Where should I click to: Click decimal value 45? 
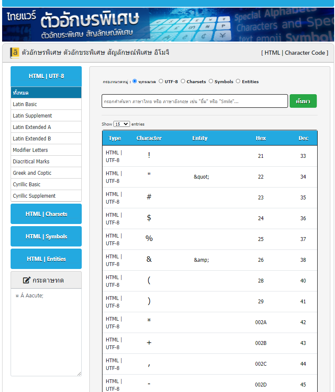(303, 384)
